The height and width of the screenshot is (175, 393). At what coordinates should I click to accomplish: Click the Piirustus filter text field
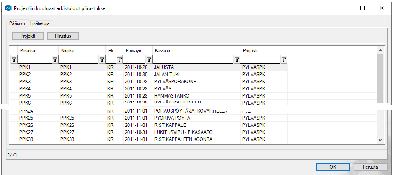[x=34, y=59]
